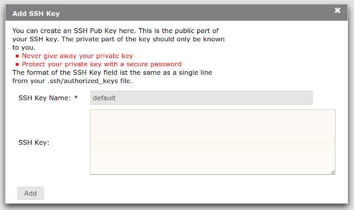The width and height of the screenshot is (354, 210).
Task: Click the 'SSH Key Name:' label
Action: point(45,98)
